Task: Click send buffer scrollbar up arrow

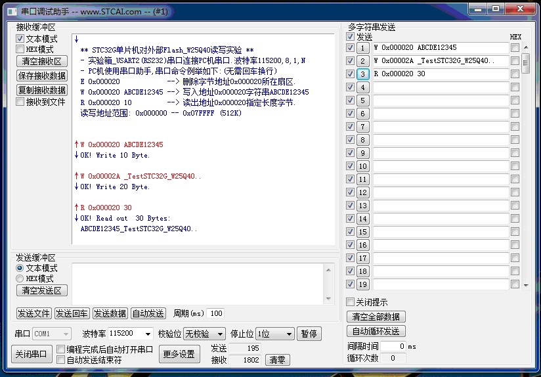Action: [x=328, y=270]
